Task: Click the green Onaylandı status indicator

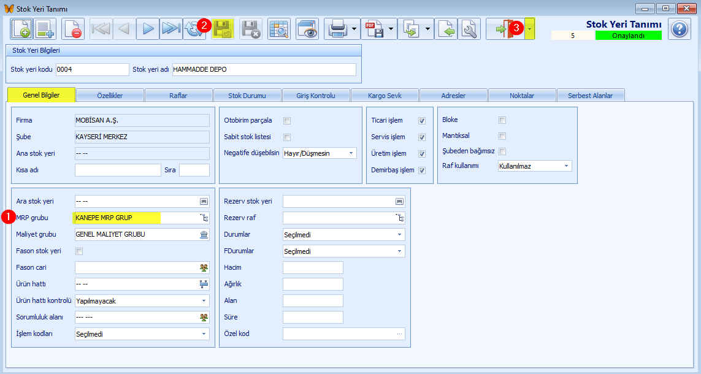Action: coord(628,36)
